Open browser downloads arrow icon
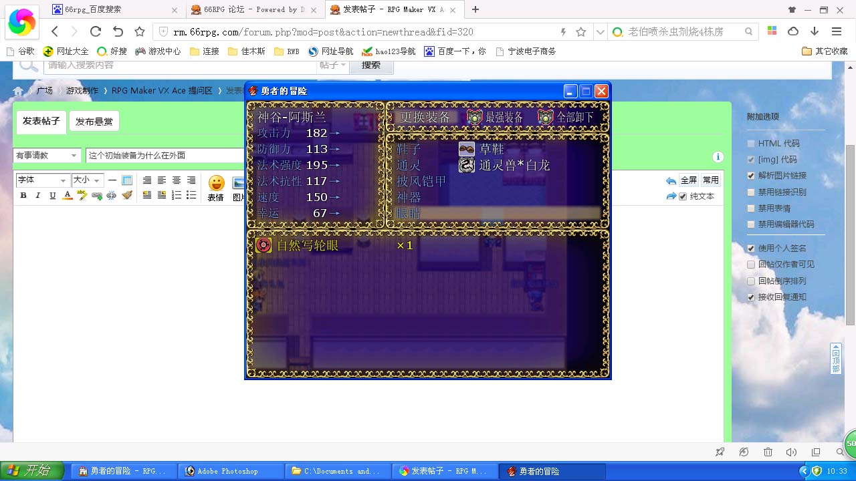The height and width of the screenshot is (481, 856). [815, 31]
